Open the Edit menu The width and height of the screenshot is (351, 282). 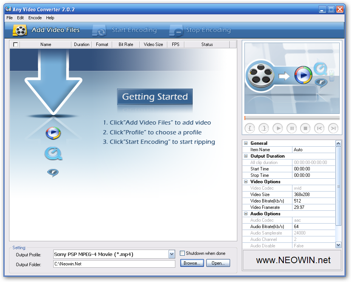point(20,18)
